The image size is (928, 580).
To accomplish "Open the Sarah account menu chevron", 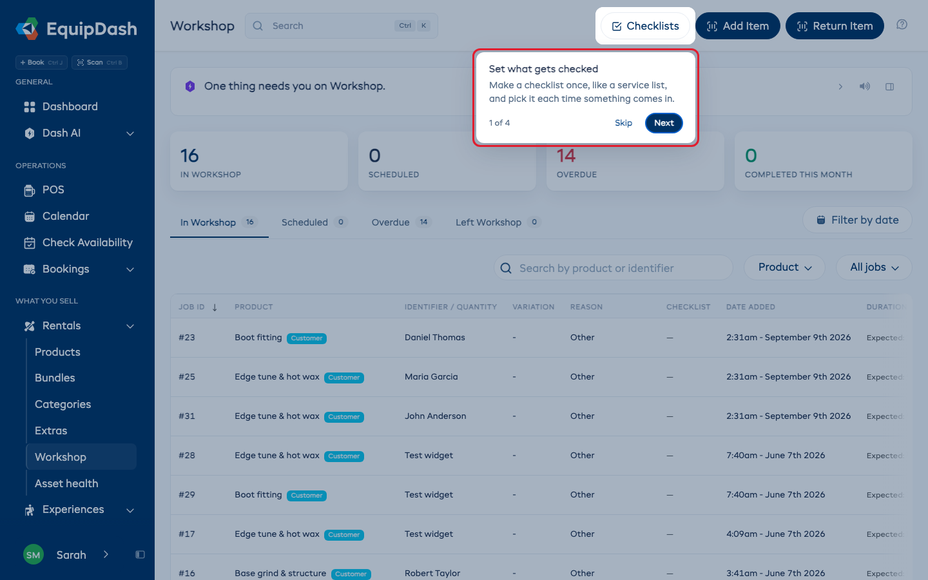I will tap(106, 554).
